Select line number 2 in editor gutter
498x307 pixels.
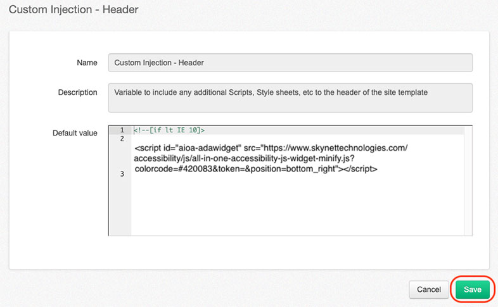[121, 139]
